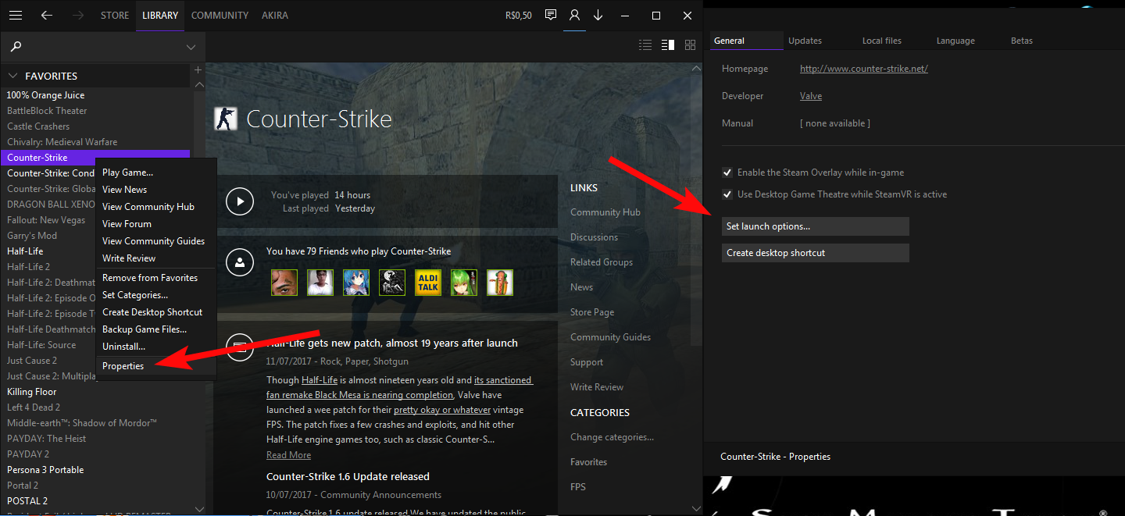Go forward with the right arrow icon

(x=78, y=15)
